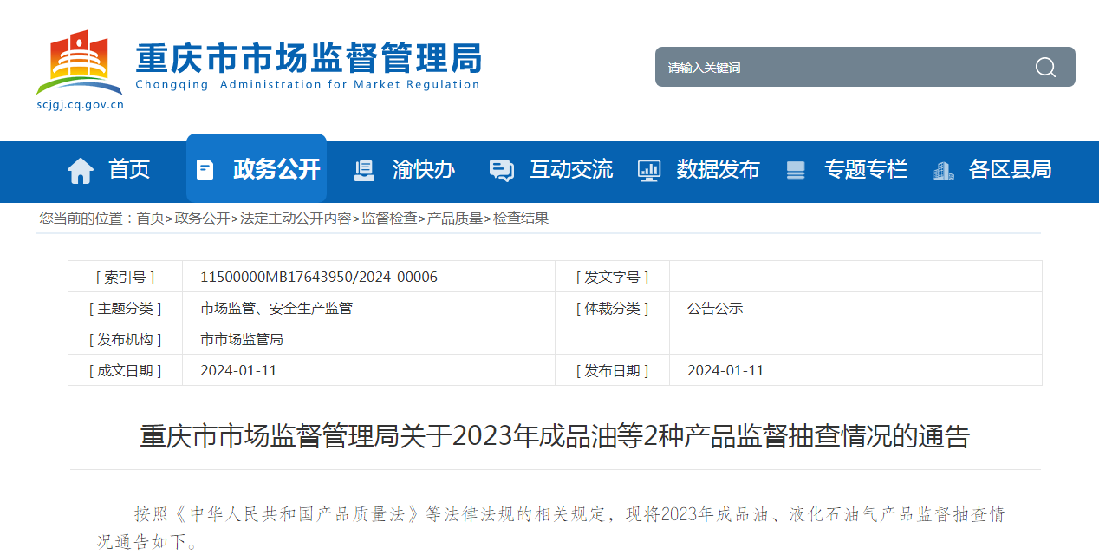Follow the 首页 breadcrumb link

tap(150, 219)
